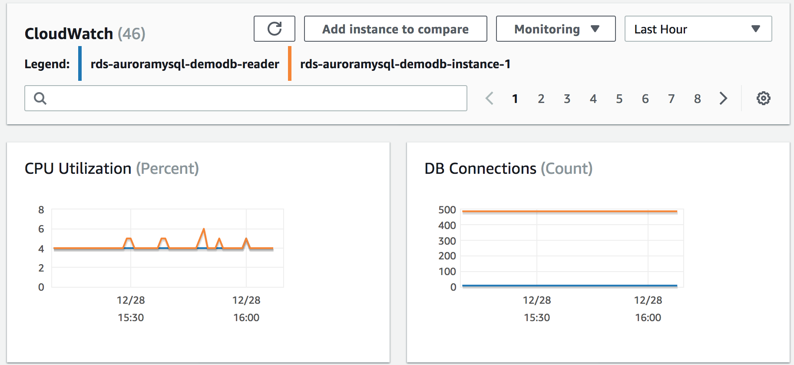Click the orange instance-1 legend color bar

[290, 63]
